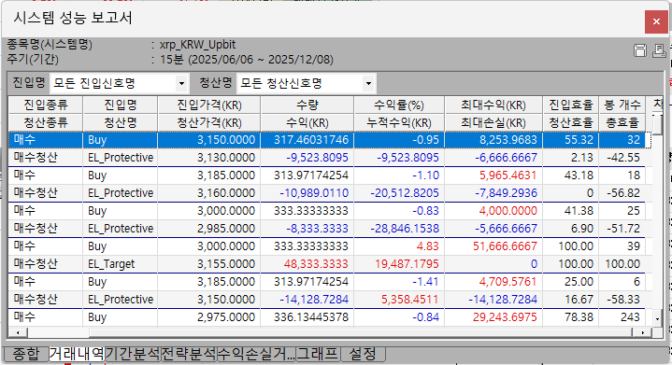Switch to the 거래내역 tab
The width and height of the screenshot is (672, 365).
pyautogui.click(x=77, y=354)
